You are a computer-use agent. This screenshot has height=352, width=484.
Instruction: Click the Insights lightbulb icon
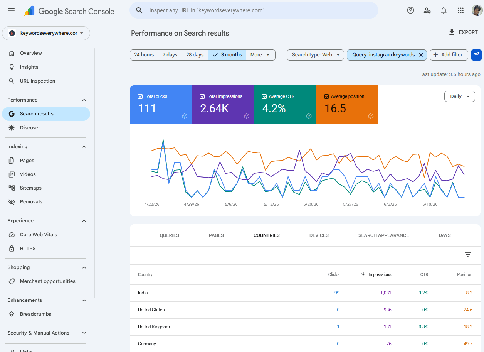pyautogui.click(x=12, y=67)
